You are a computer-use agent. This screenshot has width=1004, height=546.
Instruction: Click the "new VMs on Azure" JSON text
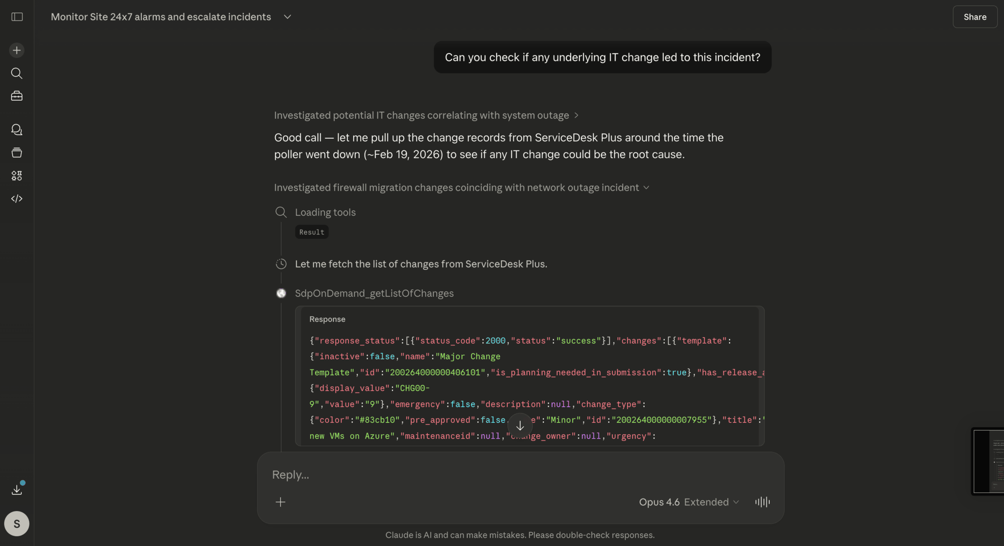[x=352, y=436]
